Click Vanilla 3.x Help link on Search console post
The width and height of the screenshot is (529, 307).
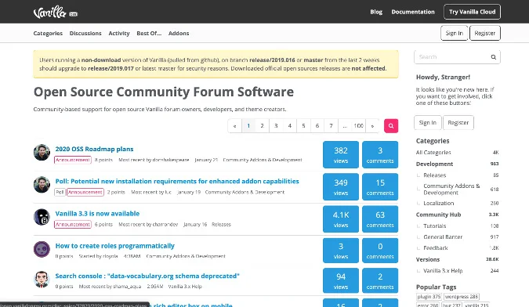[185, 287]
